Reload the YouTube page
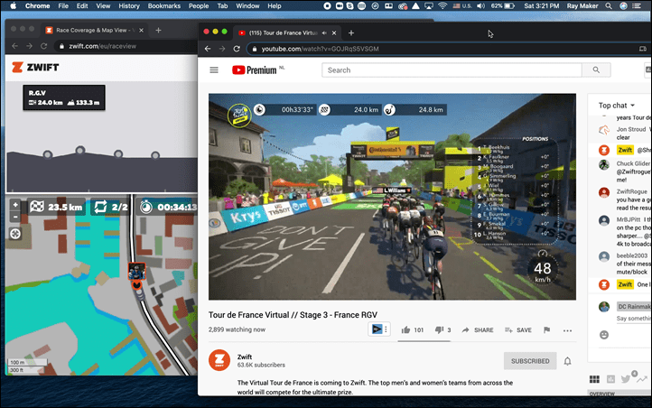The width and height of the screenshot is (652, 408). pos(237,49)
